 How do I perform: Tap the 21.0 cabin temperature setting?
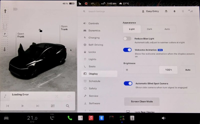click(32, 118)
